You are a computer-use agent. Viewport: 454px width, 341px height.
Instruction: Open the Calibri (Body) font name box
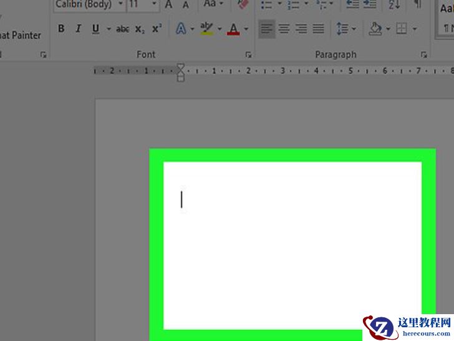click(90, 4)
